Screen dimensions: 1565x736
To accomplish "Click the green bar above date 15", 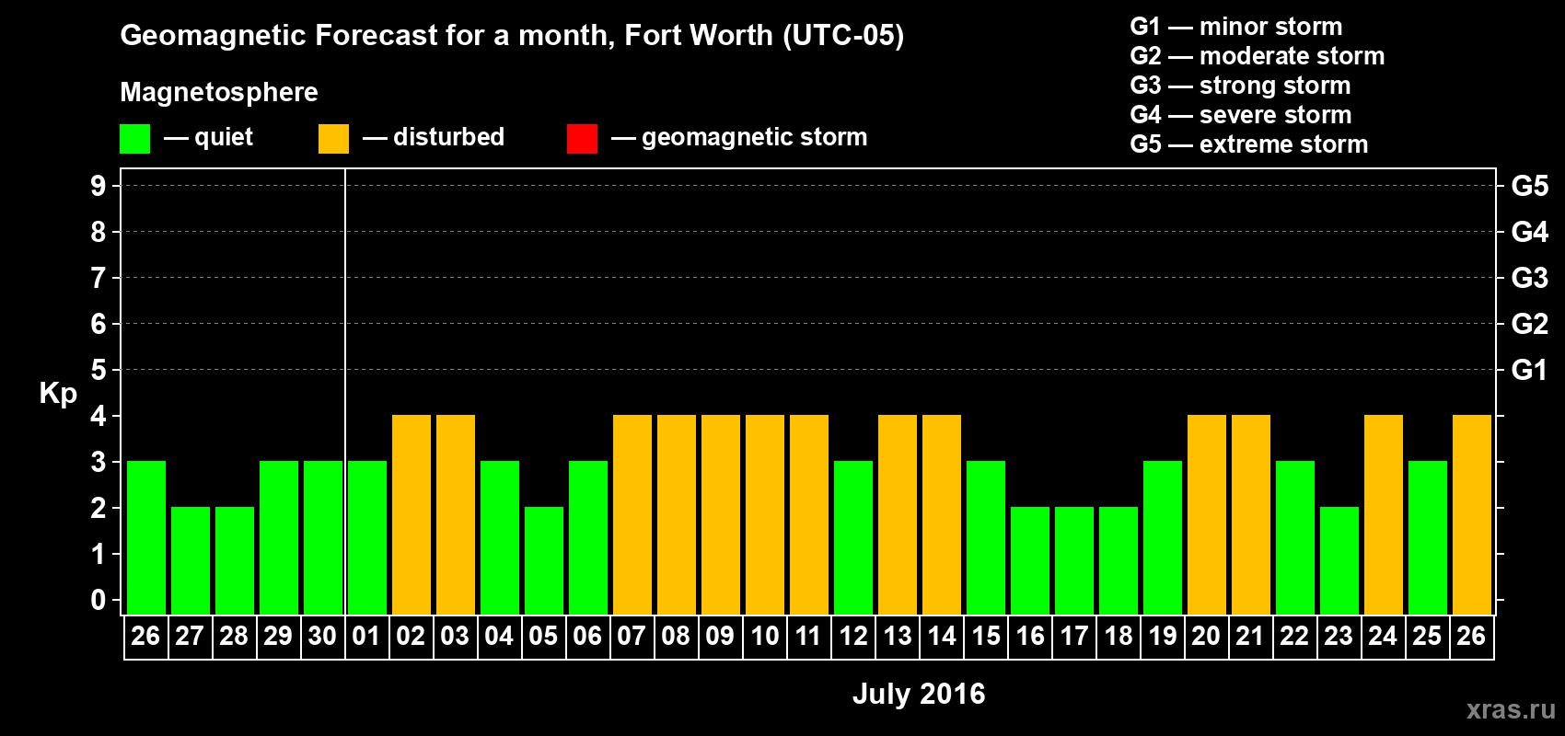I will (x=986, y=538).
